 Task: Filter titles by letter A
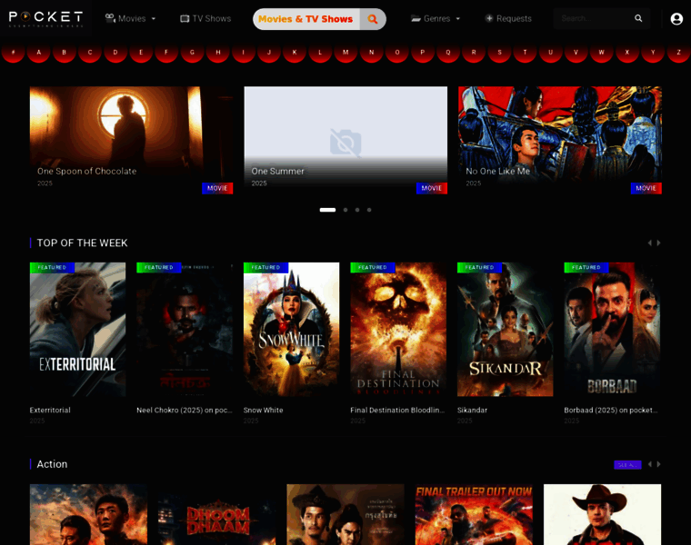tap(39, 52)
